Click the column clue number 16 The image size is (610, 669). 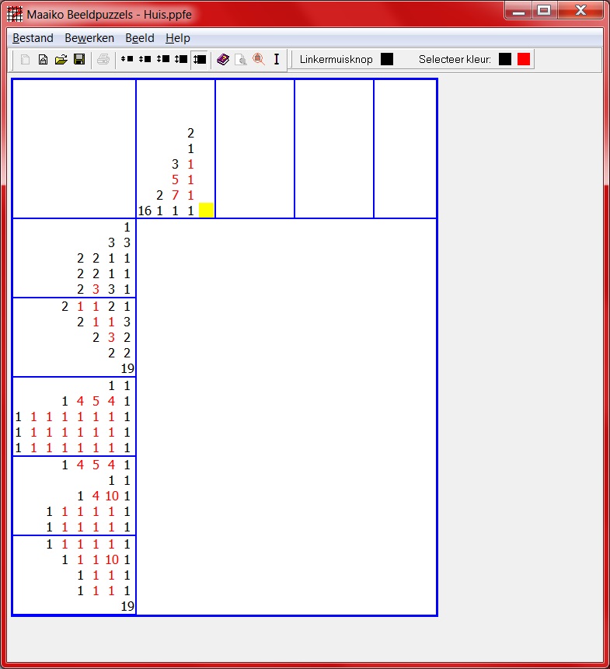pos(145,211)
